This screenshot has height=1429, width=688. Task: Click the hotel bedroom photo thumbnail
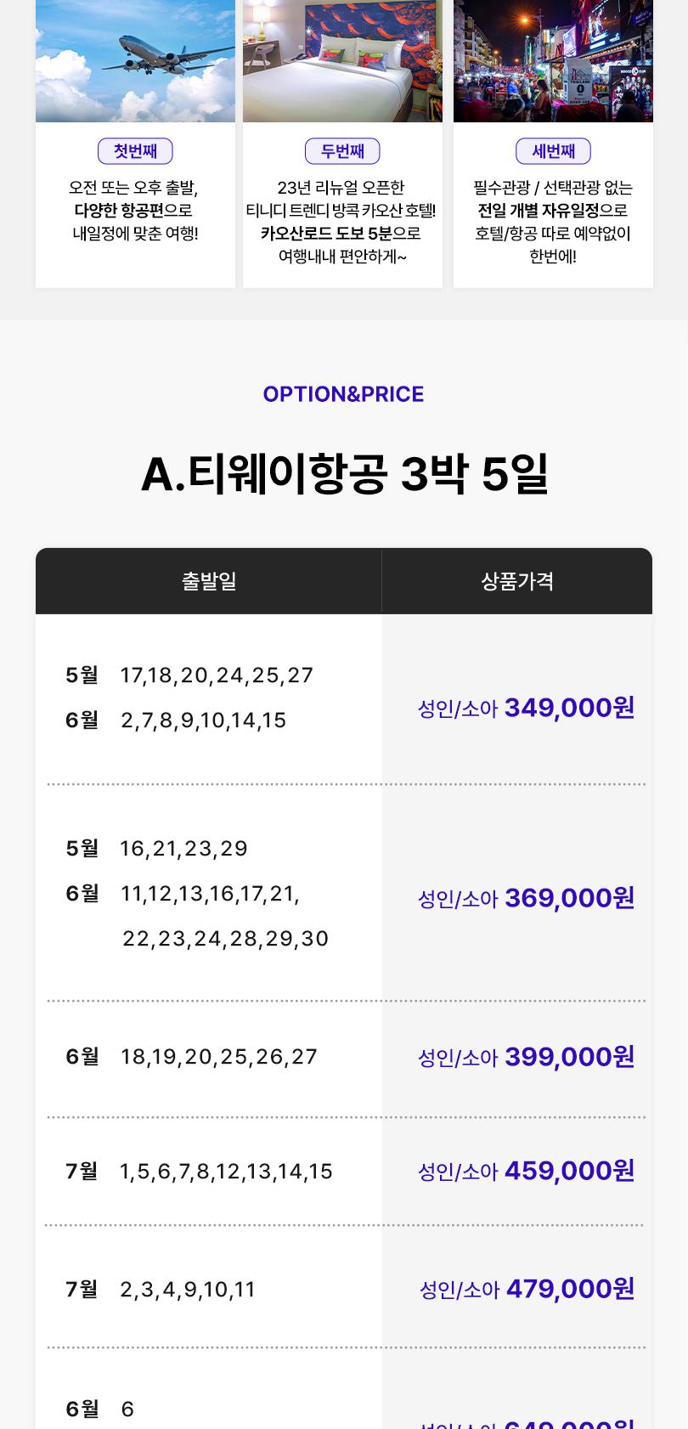point(342,61)
